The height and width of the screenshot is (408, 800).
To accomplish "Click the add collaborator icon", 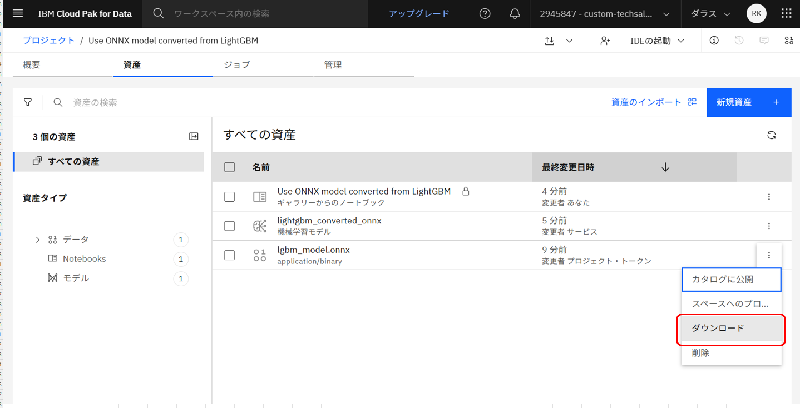I will point(605,40).
